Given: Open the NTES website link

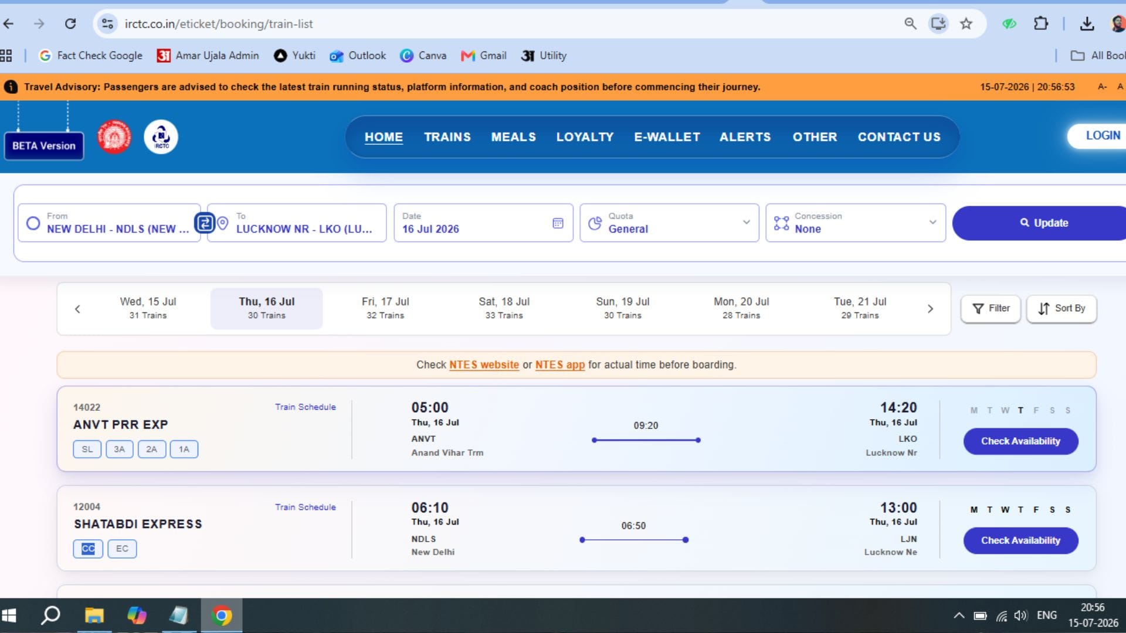Looking at the screenshot, I should click(484, 365).
